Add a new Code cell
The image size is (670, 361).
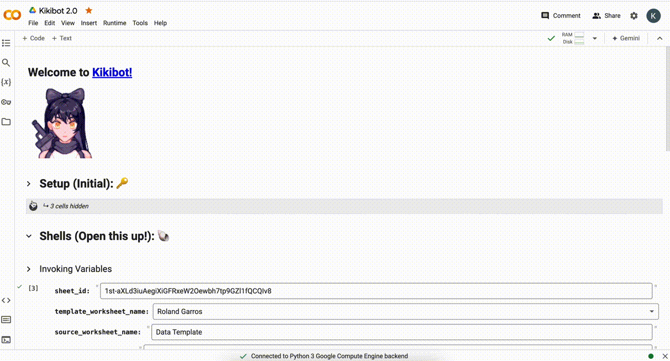tap(34, 38)
